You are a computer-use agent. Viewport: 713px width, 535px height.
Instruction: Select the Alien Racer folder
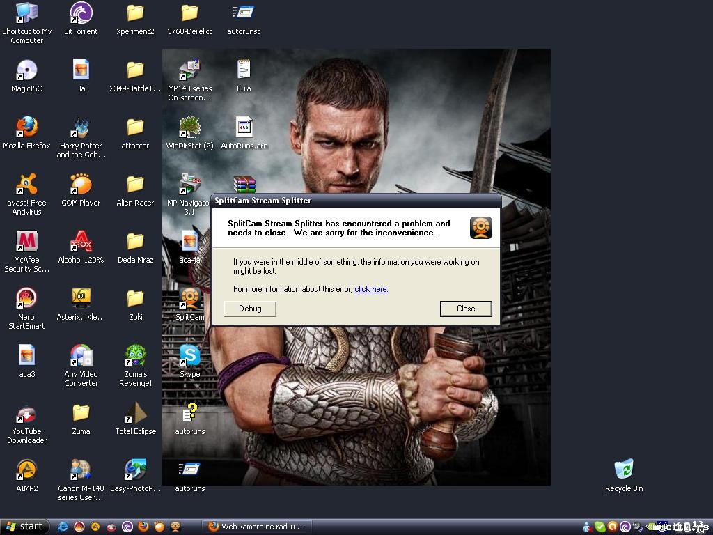(x=135, y=189)
